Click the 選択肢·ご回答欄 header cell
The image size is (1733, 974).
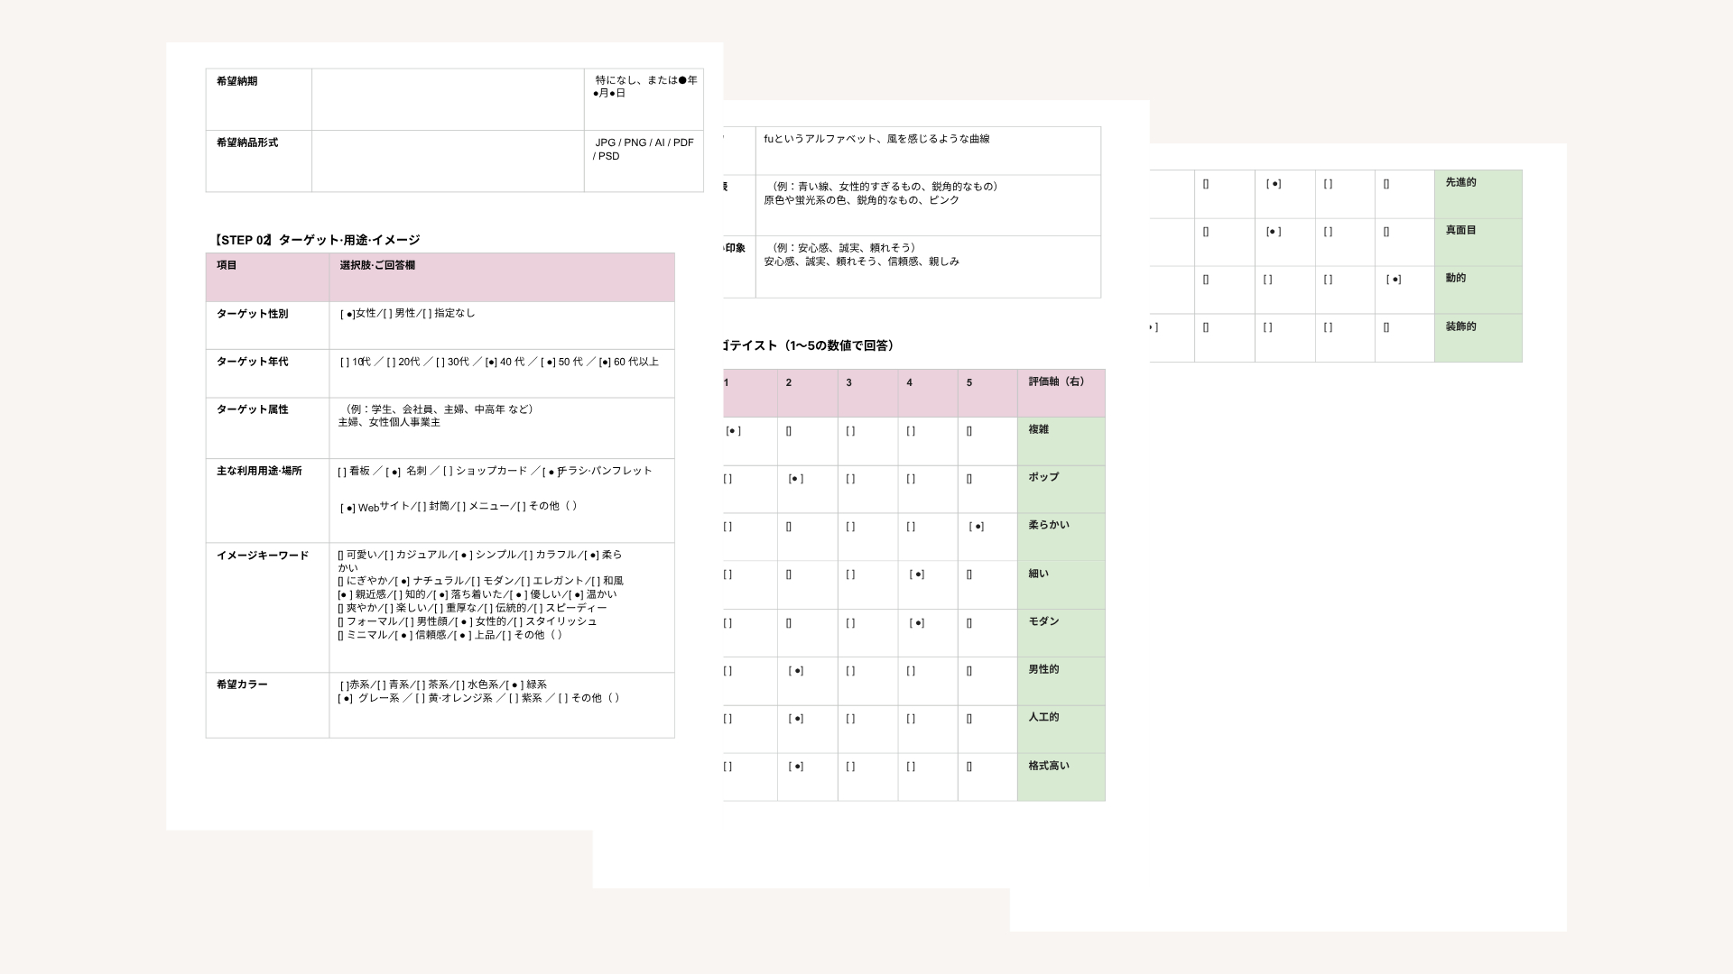[x=502, y=277]
